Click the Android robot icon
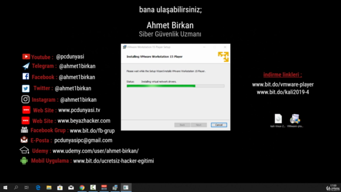341x192 pixels. [24, 161]
